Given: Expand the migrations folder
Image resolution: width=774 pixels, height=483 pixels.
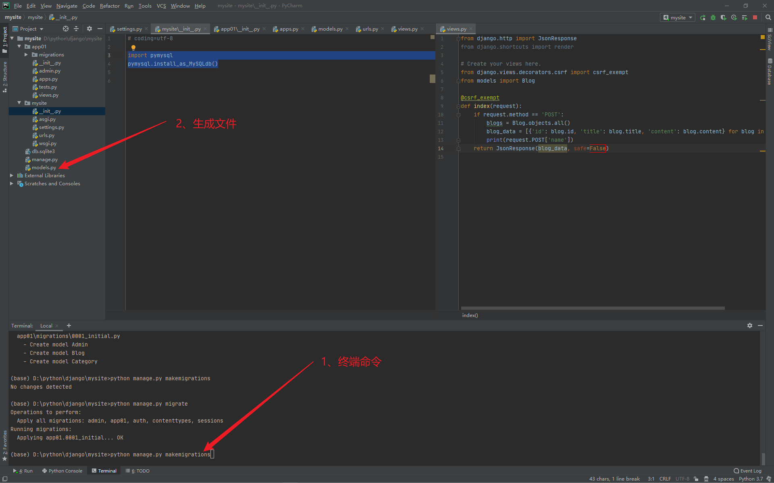Looking at the screenshot, I should (x=27, y=54).
